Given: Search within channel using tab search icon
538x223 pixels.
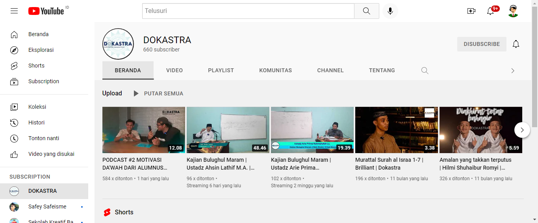Looking at the screenshot, I should (425, 71).
